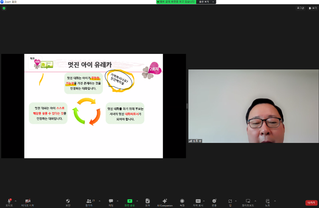
Task: Click the slide title 멋진 아이 유레카
Action: click(90, 65)
